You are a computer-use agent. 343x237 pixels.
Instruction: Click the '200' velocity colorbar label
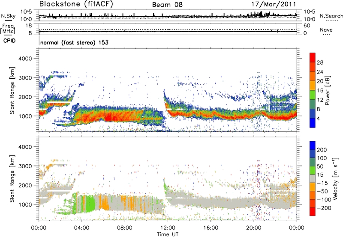(x=322, y=150)
